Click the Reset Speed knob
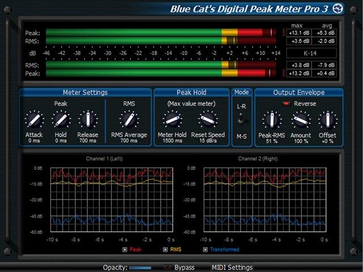363x272 pixels. [x=208, y=120]
